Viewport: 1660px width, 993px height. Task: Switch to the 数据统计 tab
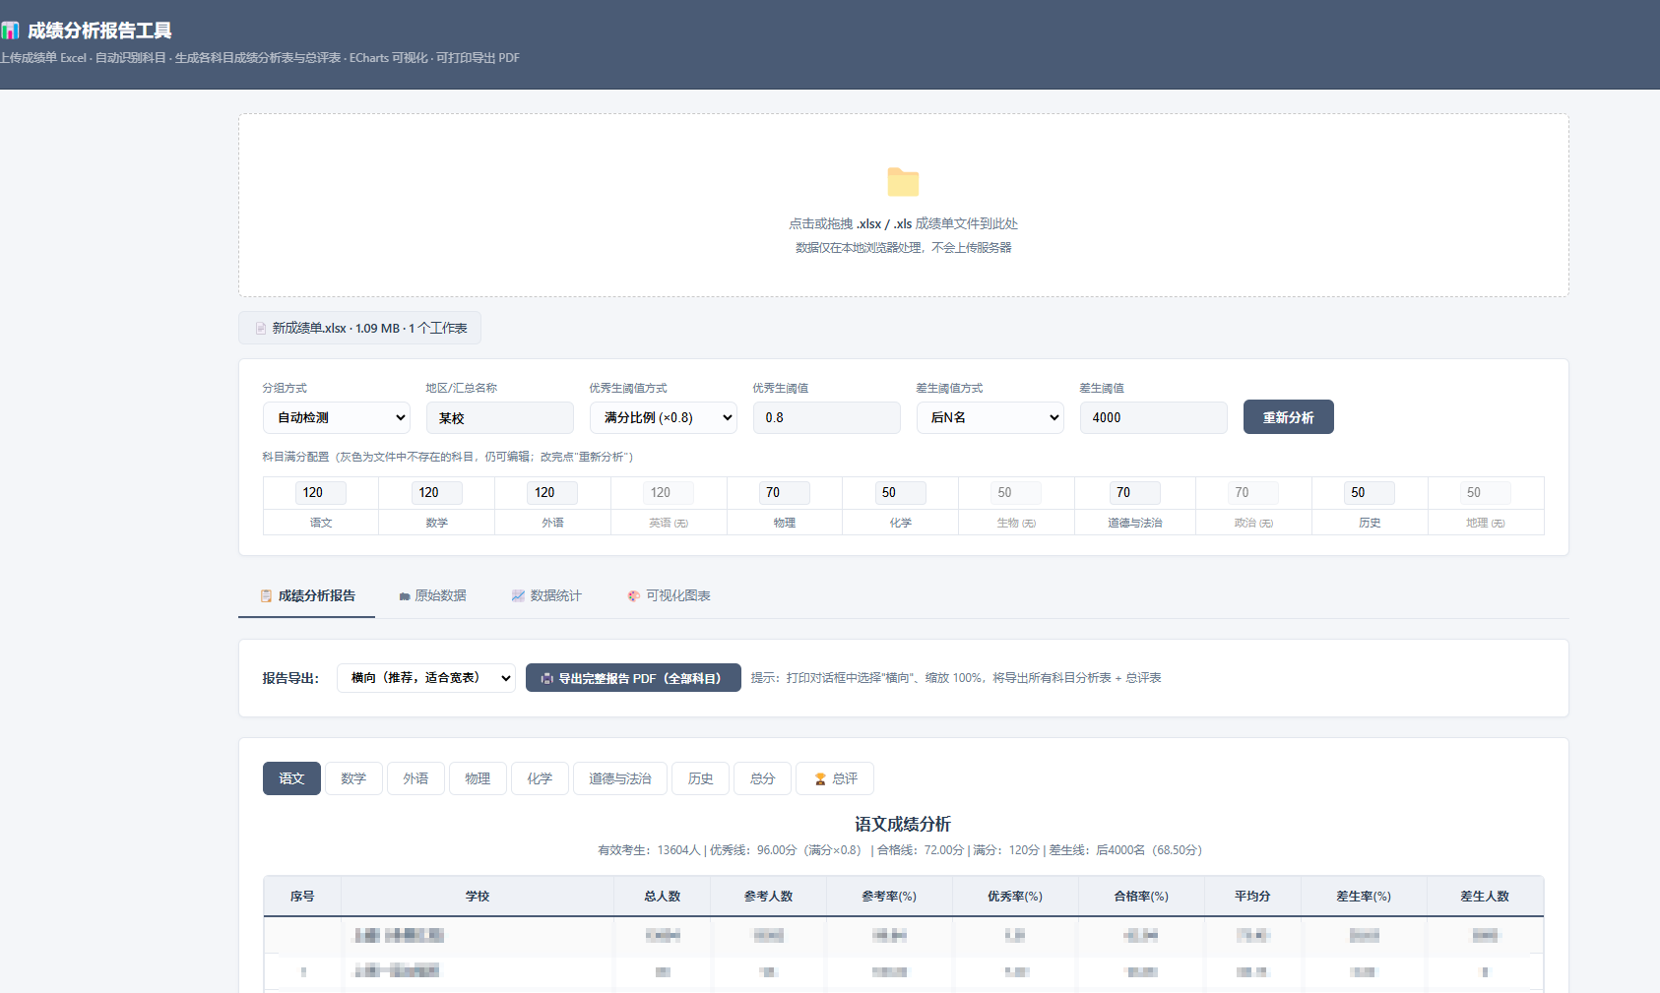click(546, 596)
